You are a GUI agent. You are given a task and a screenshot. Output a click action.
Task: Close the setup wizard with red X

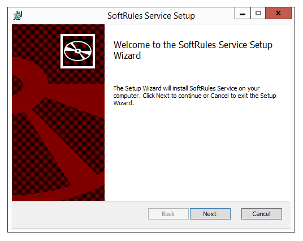coord(279,13)
